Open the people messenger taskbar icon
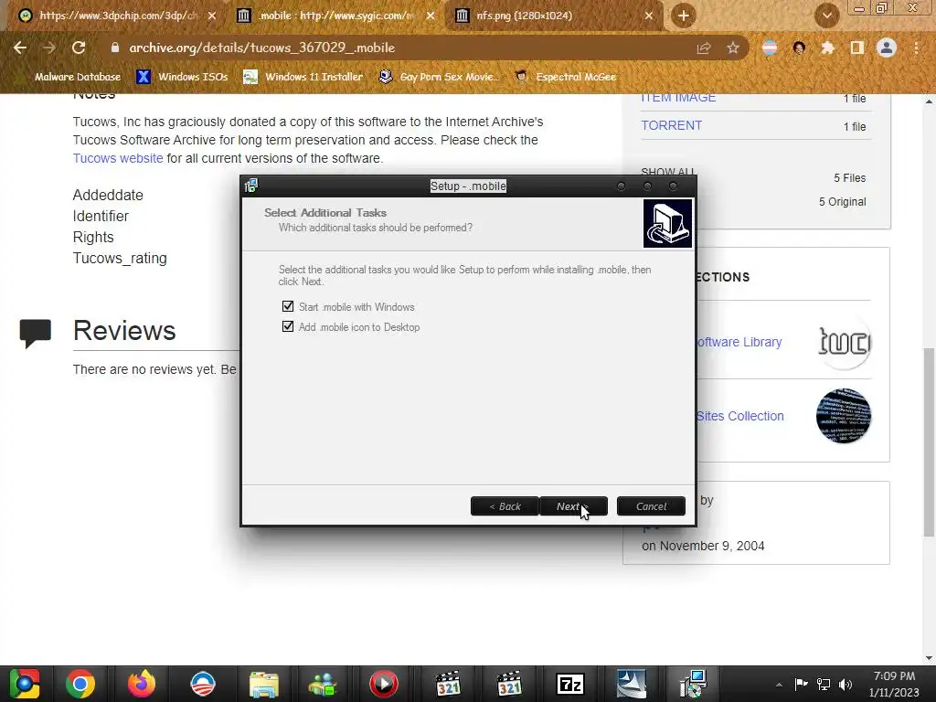Image resolution: width=936 pixels, height=702 pixels. point(323,684)
